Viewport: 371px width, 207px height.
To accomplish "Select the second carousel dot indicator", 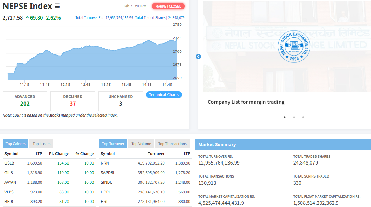I will pyautogui.click(x=294, y=117).
